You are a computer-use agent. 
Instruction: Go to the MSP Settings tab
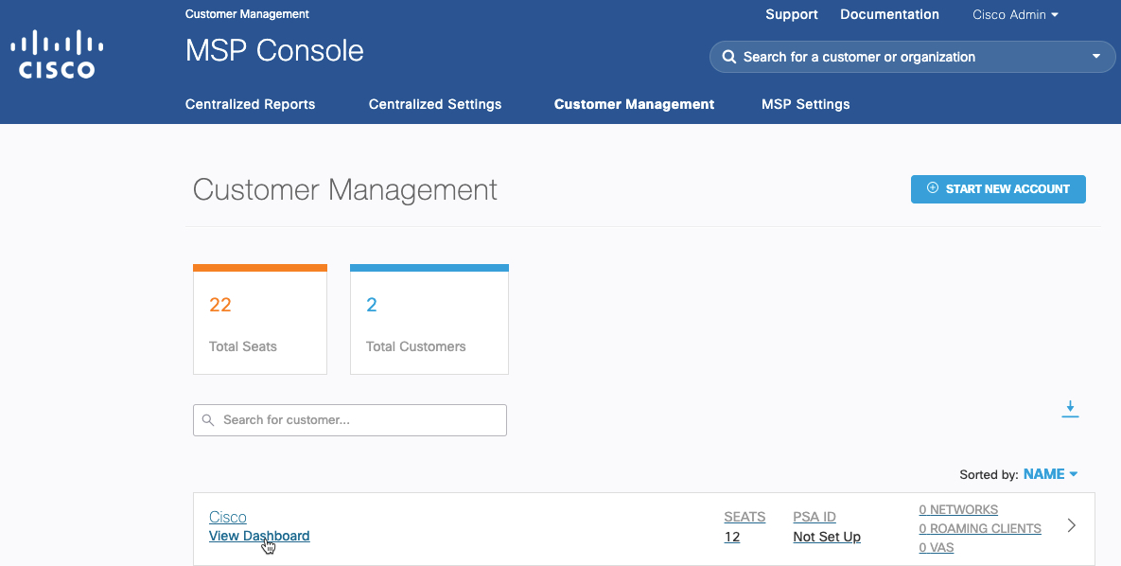(805, 104)
